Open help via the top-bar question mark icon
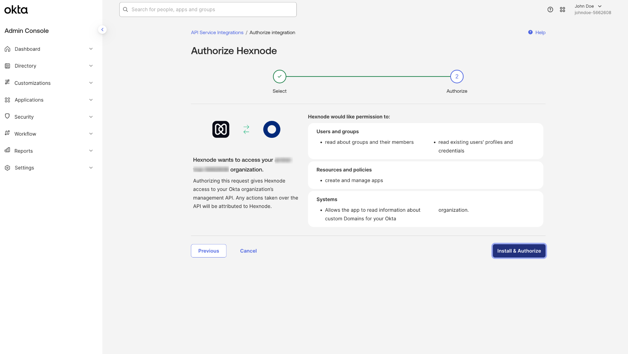Image resolution: width=628 pixels, height=354 pixels. point(550,9)
